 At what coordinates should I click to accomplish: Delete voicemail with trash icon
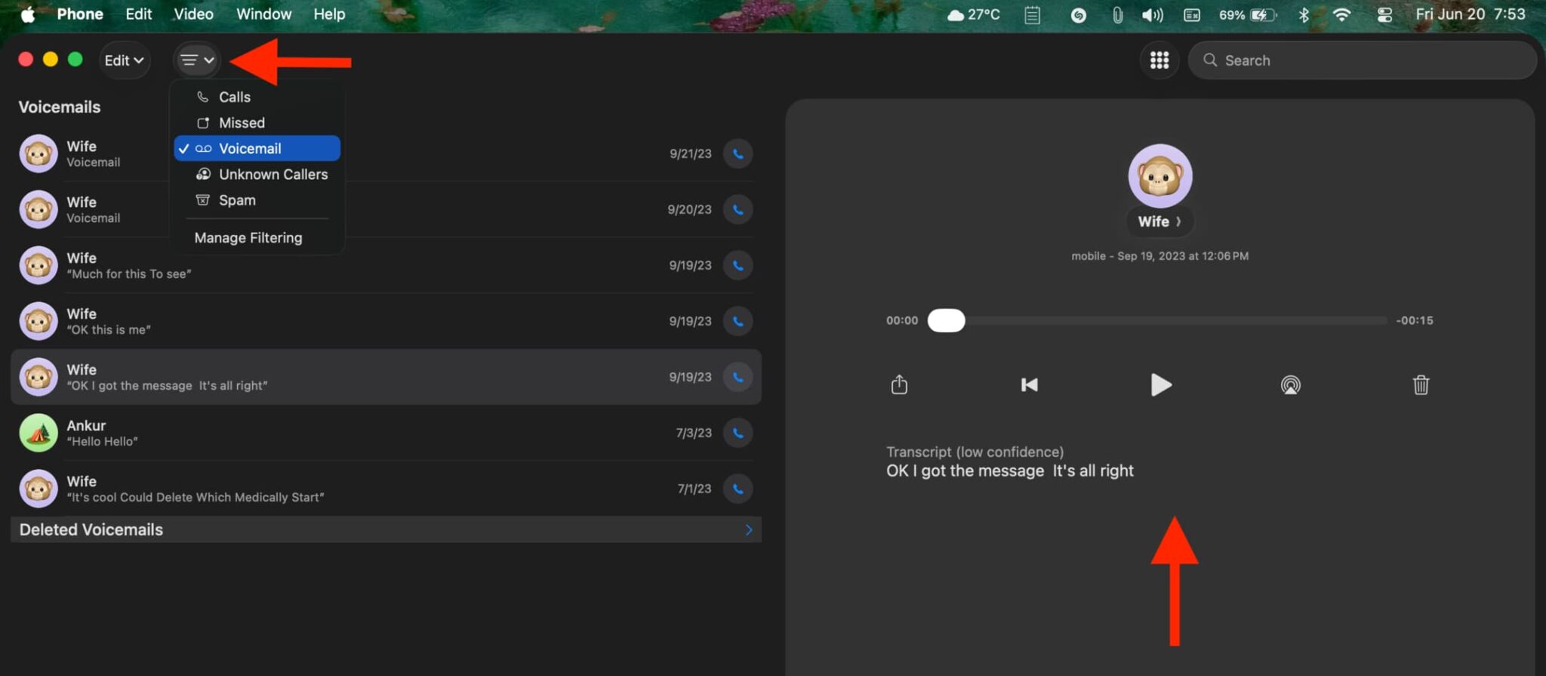click(1420, 385)
